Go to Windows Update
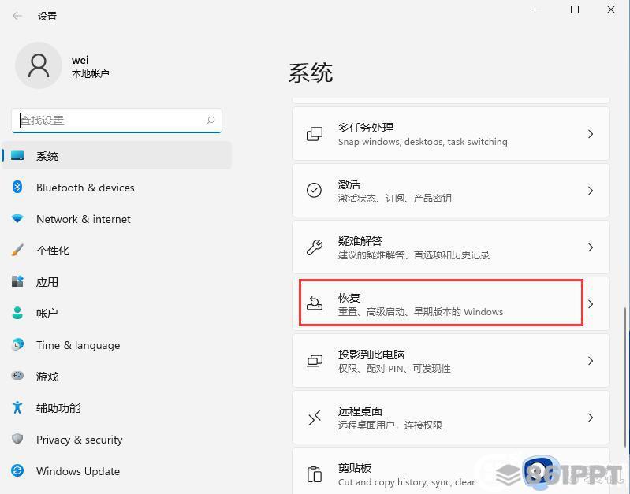 pyautogui.click(x=117, y=470)
